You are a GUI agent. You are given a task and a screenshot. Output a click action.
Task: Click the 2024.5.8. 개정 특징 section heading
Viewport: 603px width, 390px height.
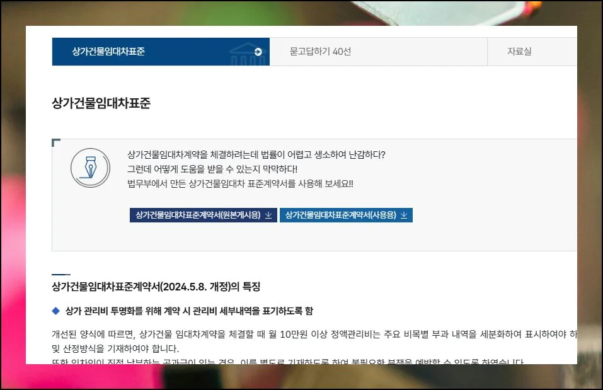pyautogui.click(x=156, y=287)
